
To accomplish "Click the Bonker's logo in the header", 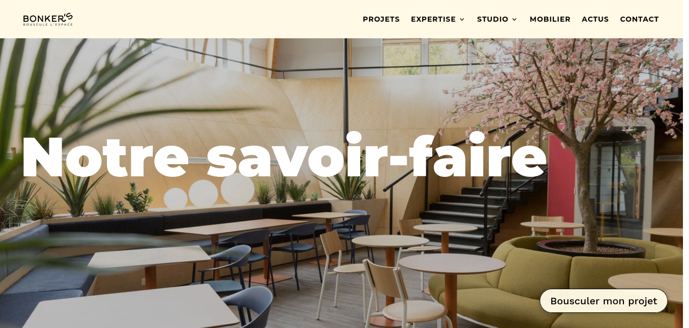I will pos(48,19).
